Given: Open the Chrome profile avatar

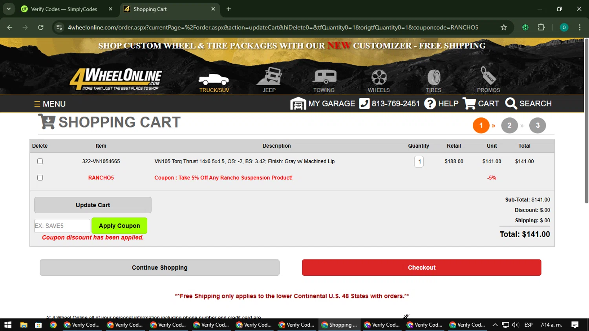Looking at the screenshot, I should (x=564, y=27).
